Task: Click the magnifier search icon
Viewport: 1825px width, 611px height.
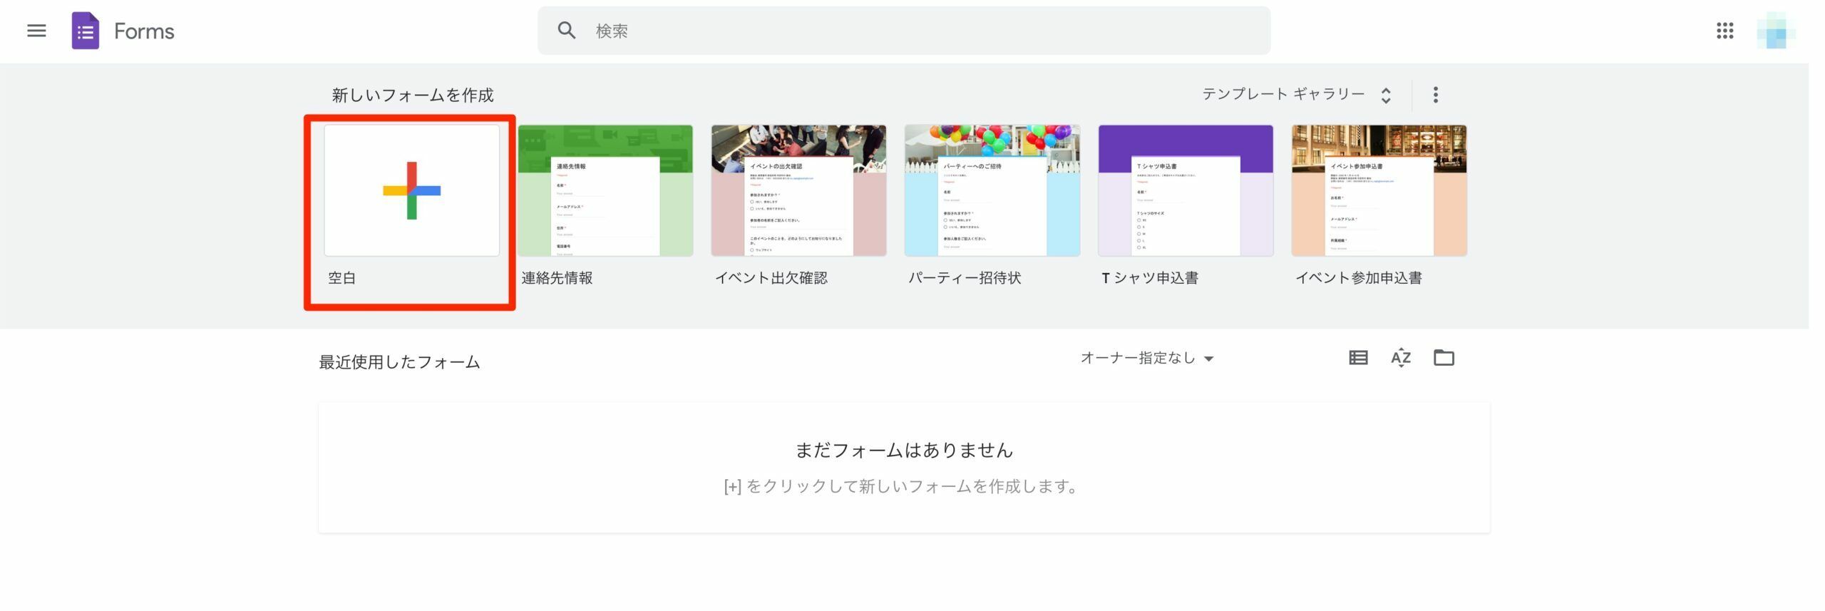Action: pyautogui.click(x=566, y=31)
